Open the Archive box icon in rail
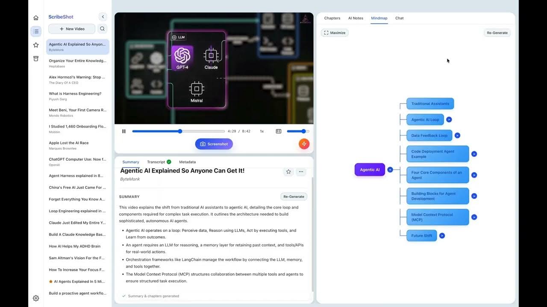Image resolution: width=547 pixels, height=307 pixels. coord(36,58)
